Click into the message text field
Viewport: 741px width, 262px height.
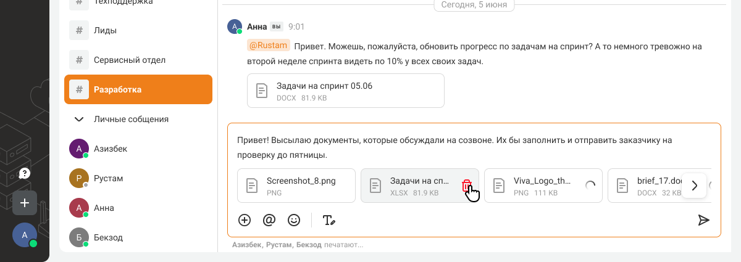click(469, 147)
